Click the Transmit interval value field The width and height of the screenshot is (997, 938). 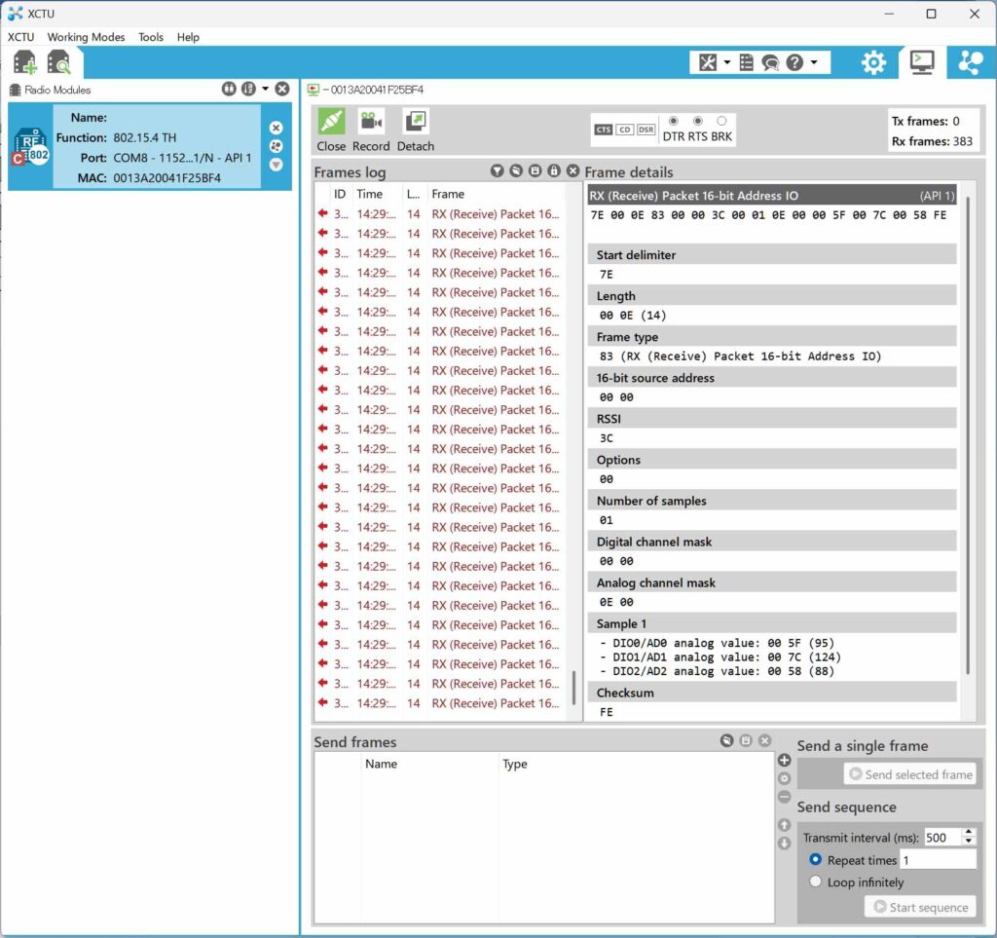pyautogui.click(x=943, y=838)
